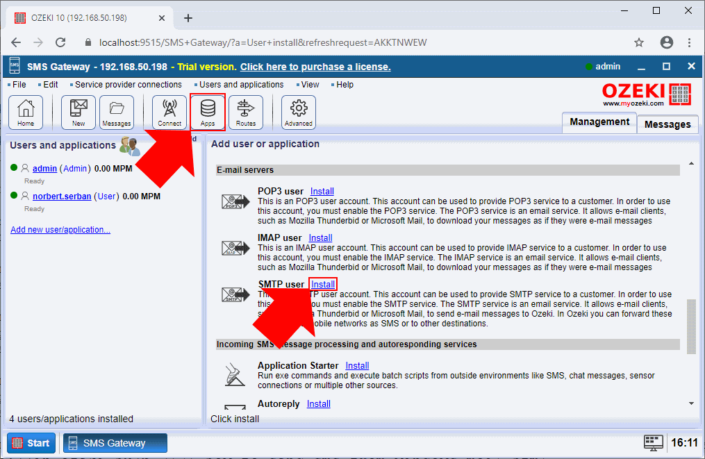Click Install next to IMAP user

320,237
